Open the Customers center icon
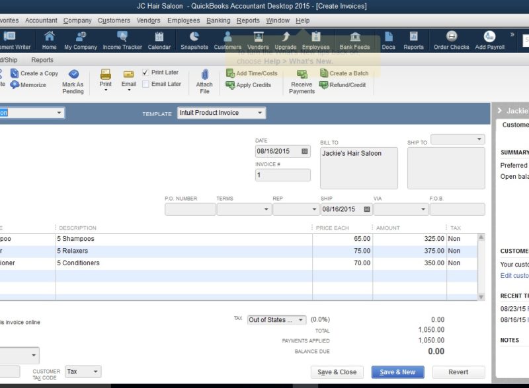Screen dimensions: 529x388 click(x=227, y=40)
